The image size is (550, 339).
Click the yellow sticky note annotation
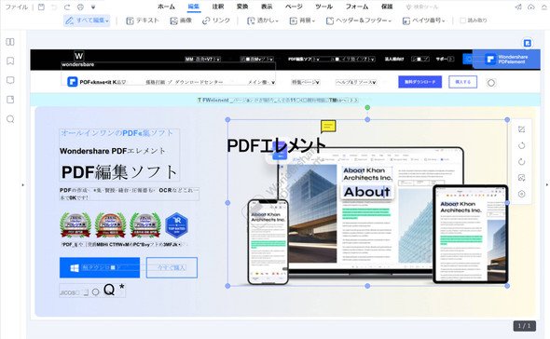tap(328, 127)
